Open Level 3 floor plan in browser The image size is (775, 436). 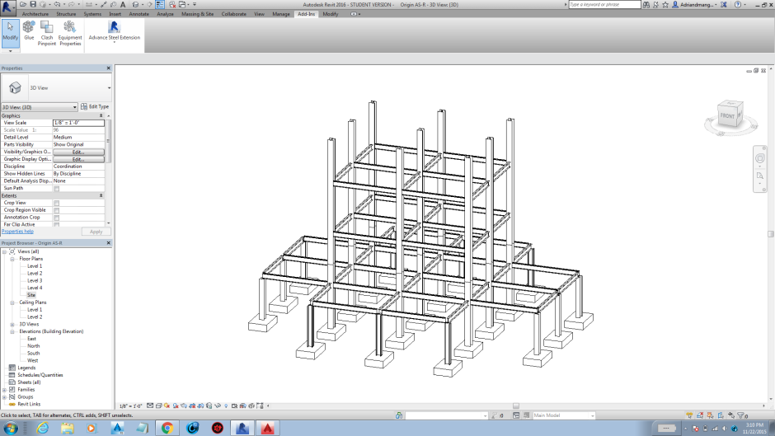35,280
